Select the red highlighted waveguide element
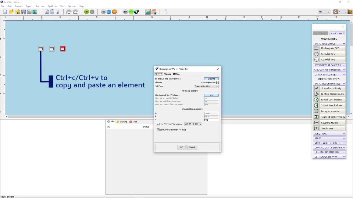Image resolution: width=353 pixels, height=198 pixels. tap(63, 49)
